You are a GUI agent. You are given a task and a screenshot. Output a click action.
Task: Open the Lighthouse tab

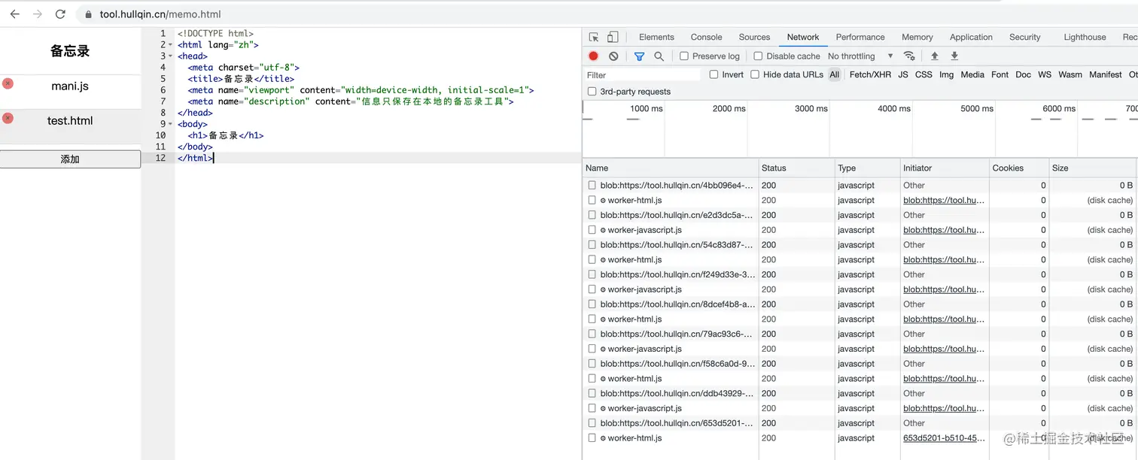(1085, 37)
